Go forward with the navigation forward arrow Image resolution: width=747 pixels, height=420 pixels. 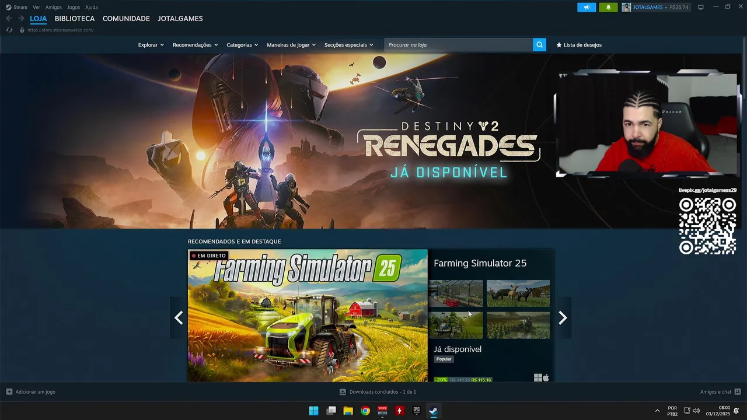click(21, 19)
